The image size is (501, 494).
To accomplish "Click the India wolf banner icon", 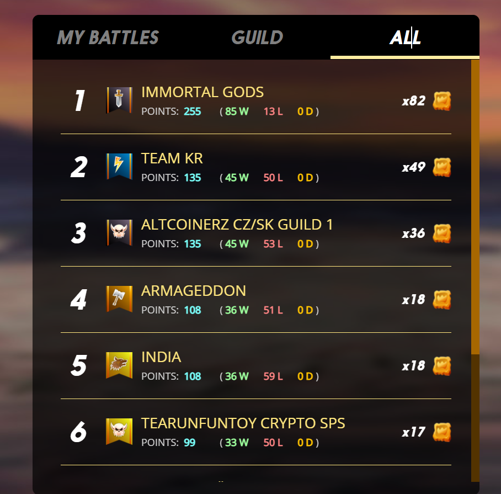I will 119,365.
